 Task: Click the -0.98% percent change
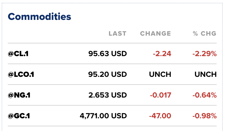205,116
